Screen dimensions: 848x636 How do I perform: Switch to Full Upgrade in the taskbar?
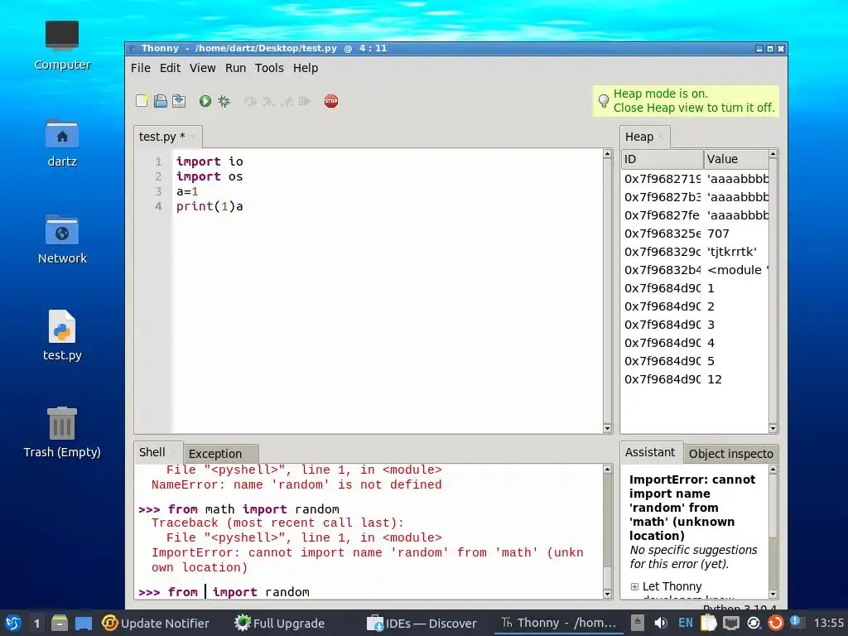280,623
